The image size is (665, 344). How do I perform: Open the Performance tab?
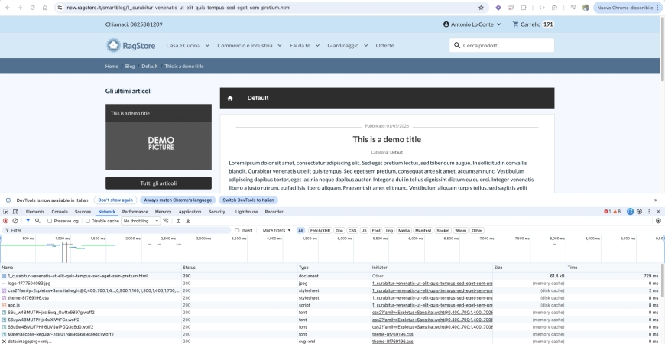(x=135, y=212)
